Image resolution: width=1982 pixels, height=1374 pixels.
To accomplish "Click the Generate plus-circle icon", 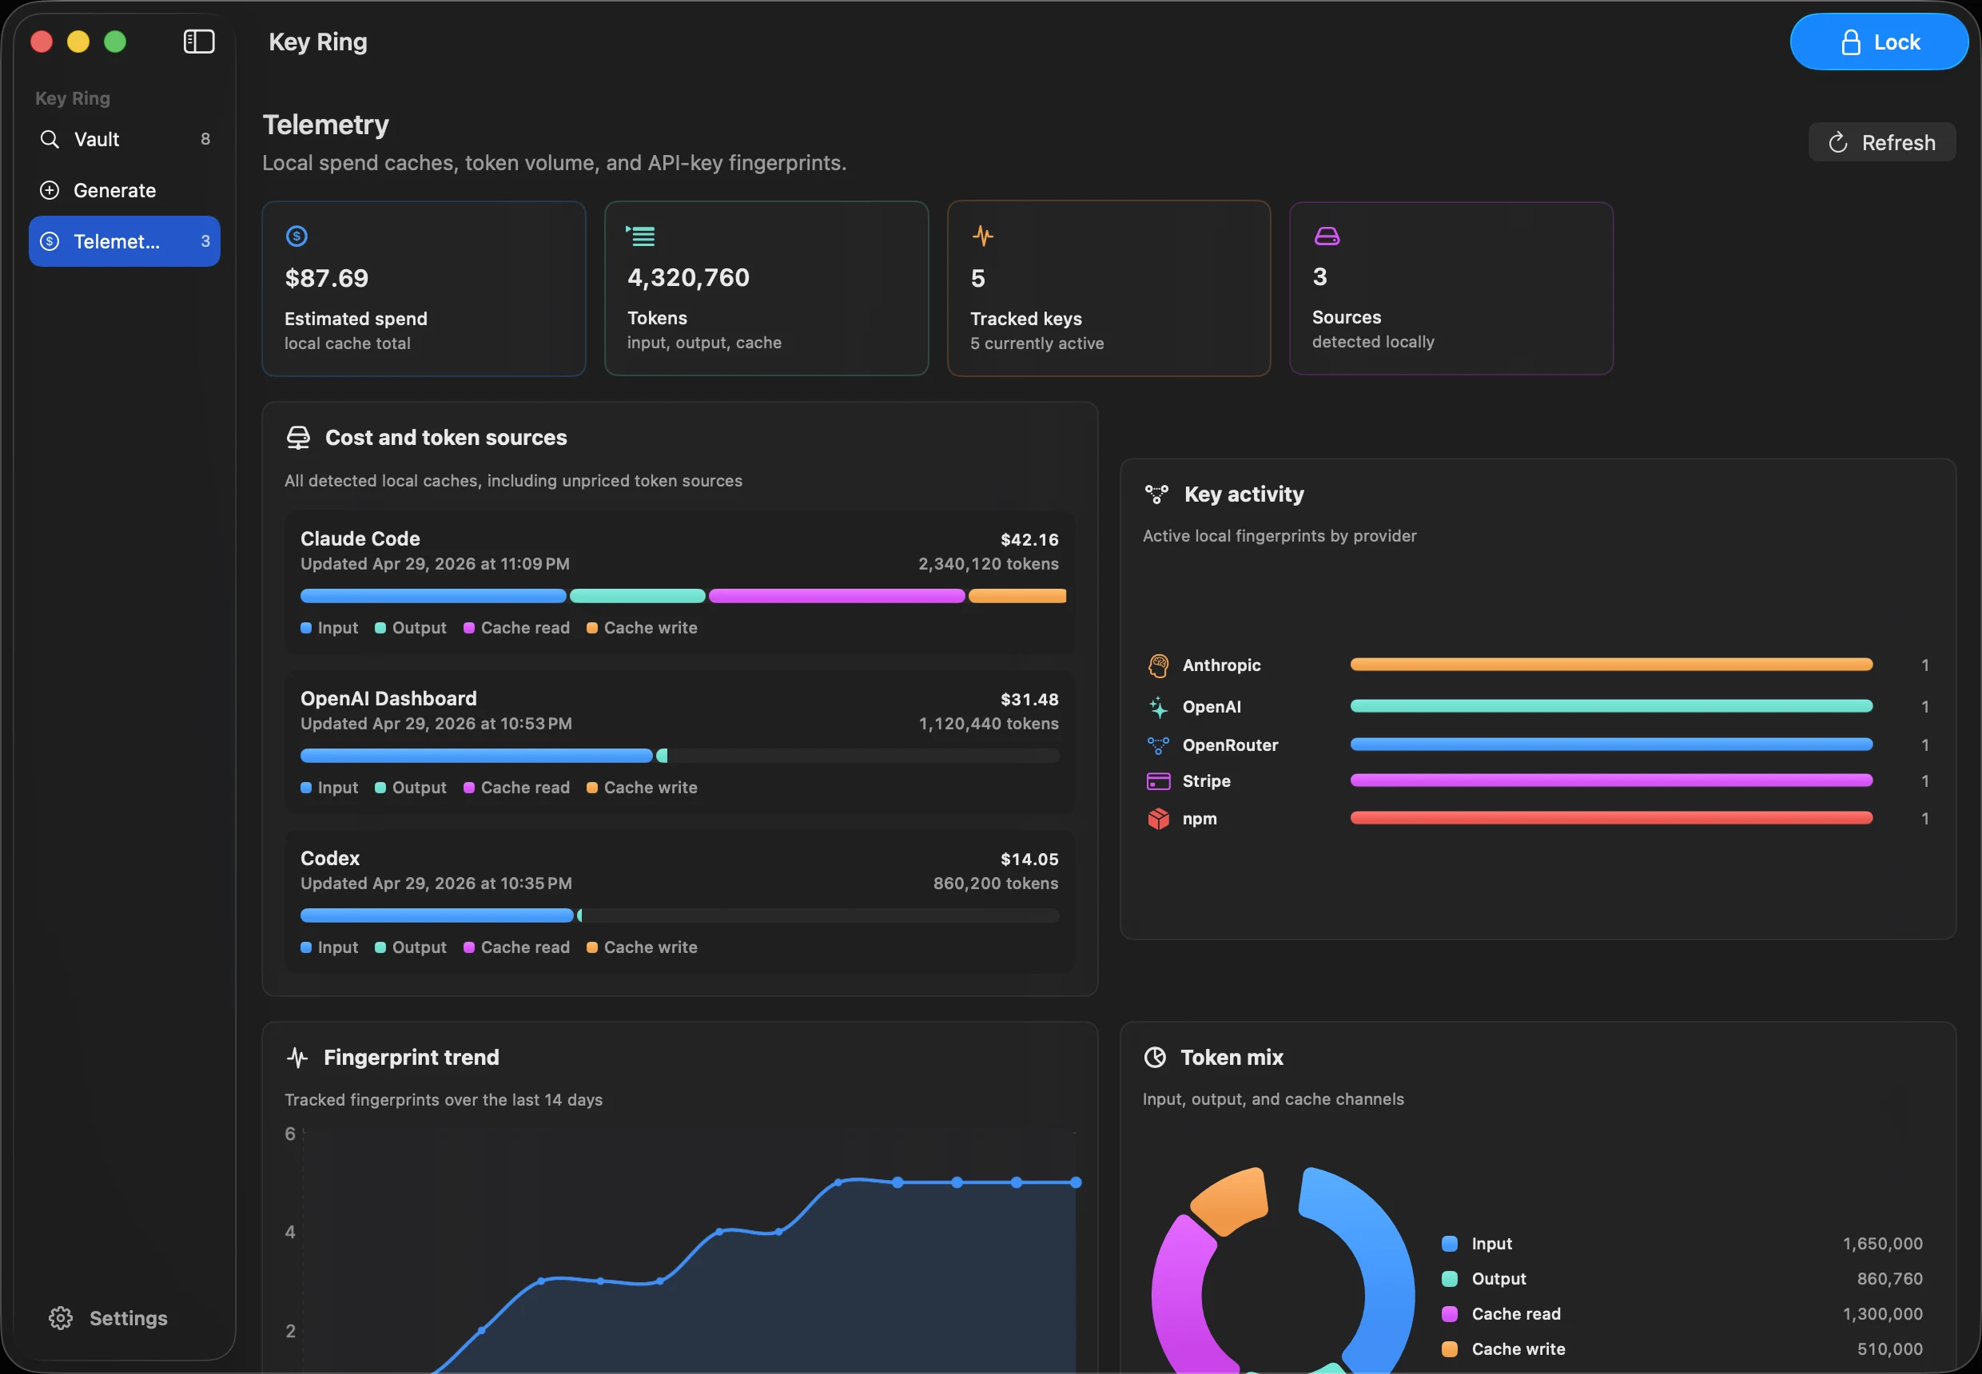I will point(50,190).
